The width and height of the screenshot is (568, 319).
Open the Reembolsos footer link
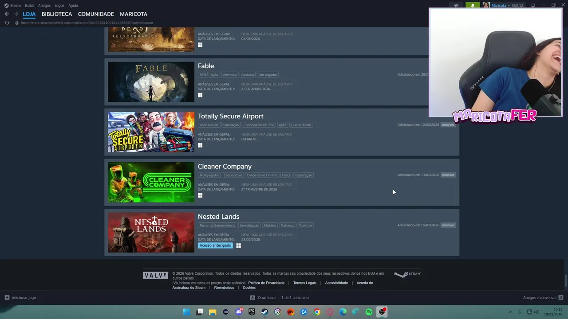pyautogui.click(x=224, y=288)
